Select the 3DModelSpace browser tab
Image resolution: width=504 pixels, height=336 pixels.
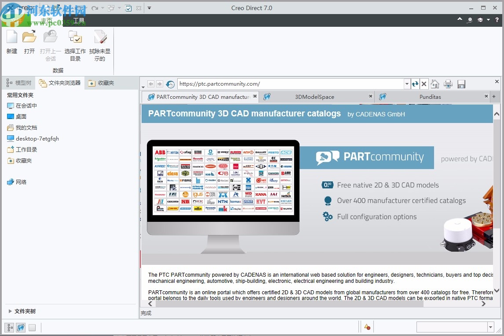pyautogui.click(x=315, y=97)
